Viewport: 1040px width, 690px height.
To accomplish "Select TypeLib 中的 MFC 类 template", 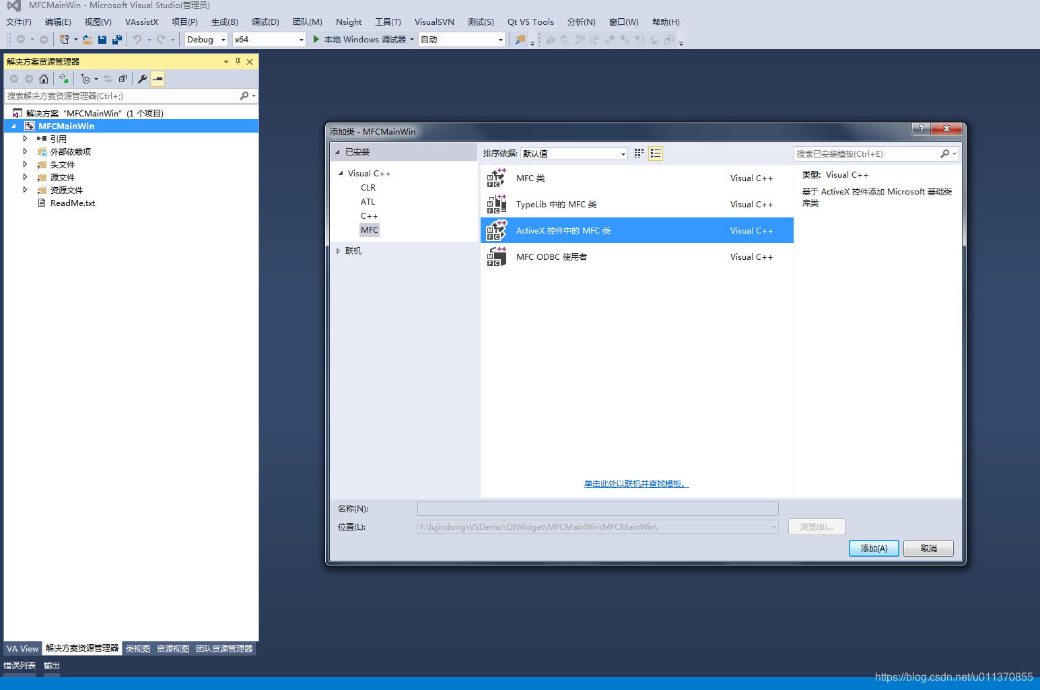I will (637, 204).
